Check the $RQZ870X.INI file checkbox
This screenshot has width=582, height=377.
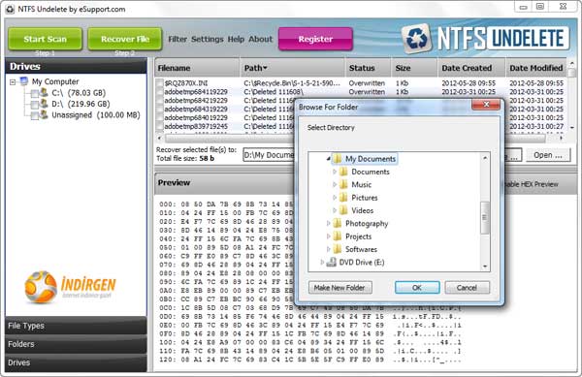coord(160,83)
